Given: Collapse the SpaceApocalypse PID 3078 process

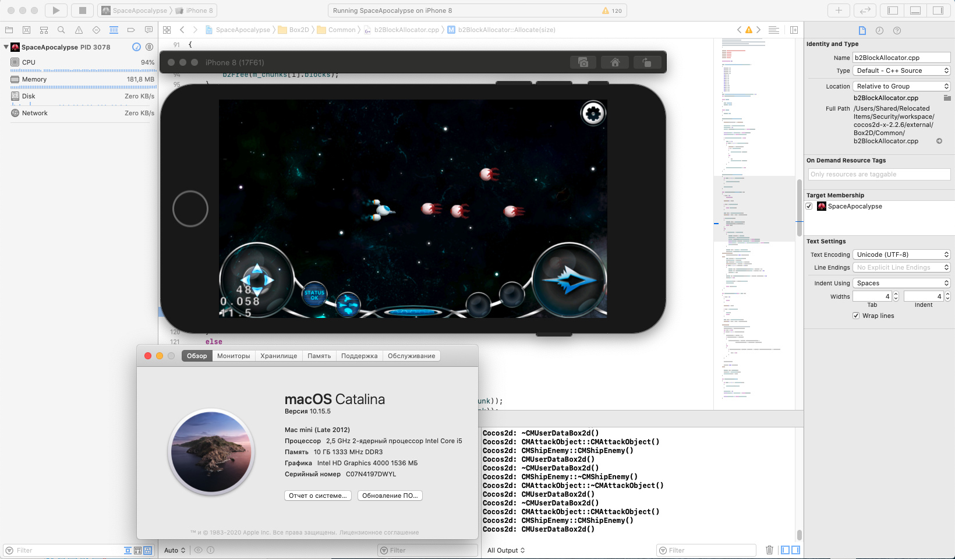Looking at the screenshot, I should [6, 47].
